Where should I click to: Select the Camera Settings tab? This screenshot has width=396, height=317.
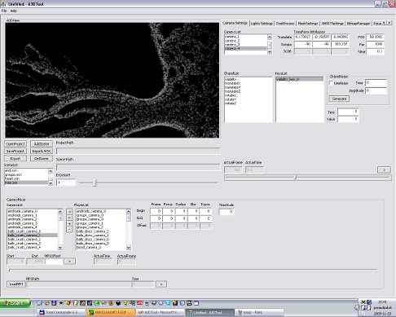pos(235,23)
